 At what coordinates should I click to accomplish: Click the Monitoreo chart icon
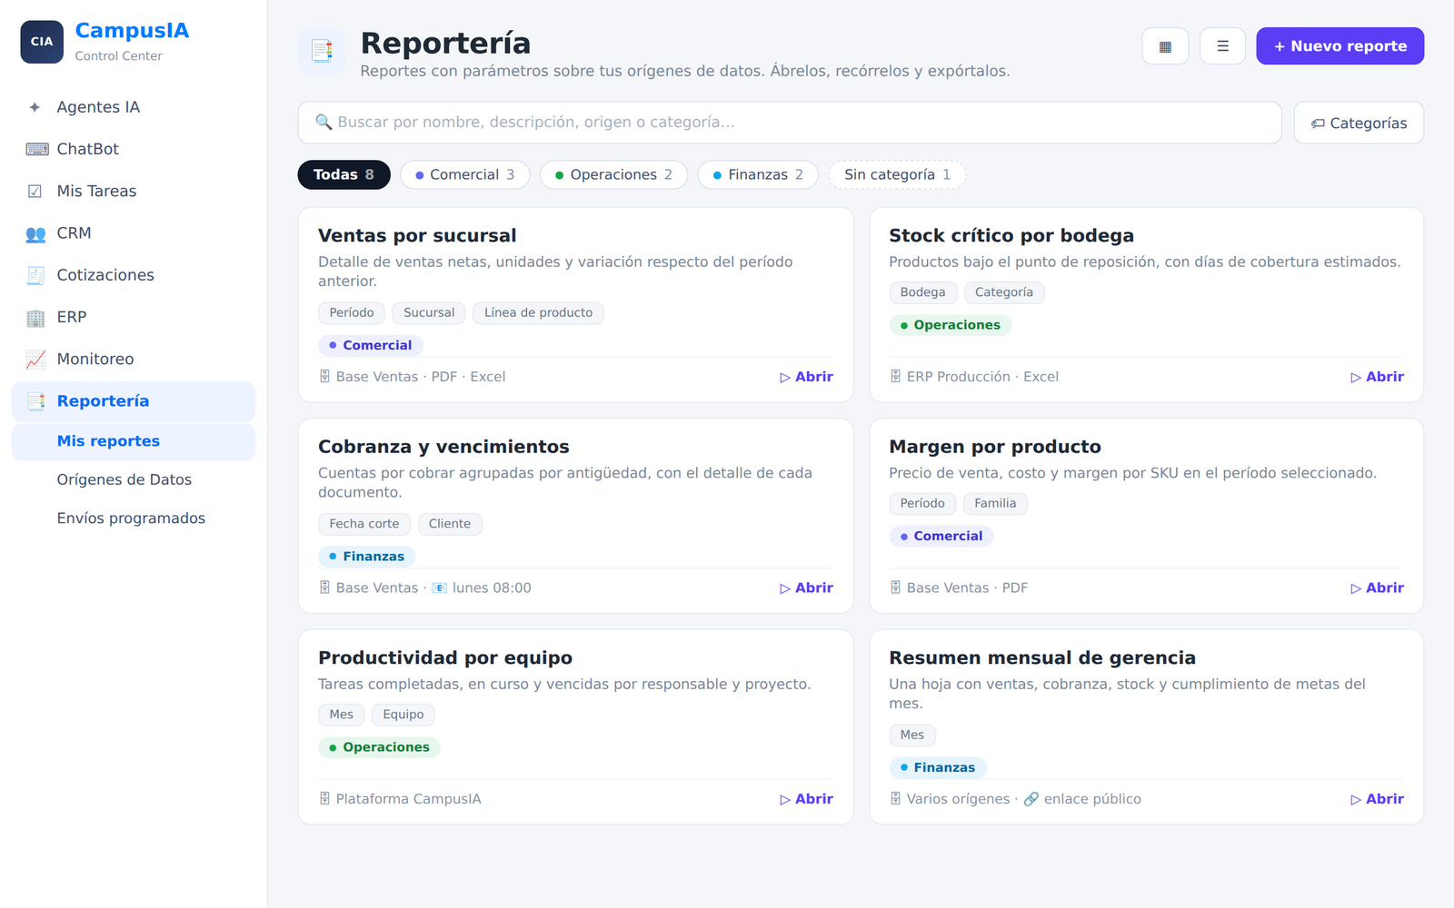tap(35, 359)
